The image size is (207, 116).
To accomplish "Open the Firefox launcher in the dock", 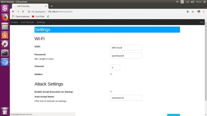I will pyautogui.click(x=5, y=17).
